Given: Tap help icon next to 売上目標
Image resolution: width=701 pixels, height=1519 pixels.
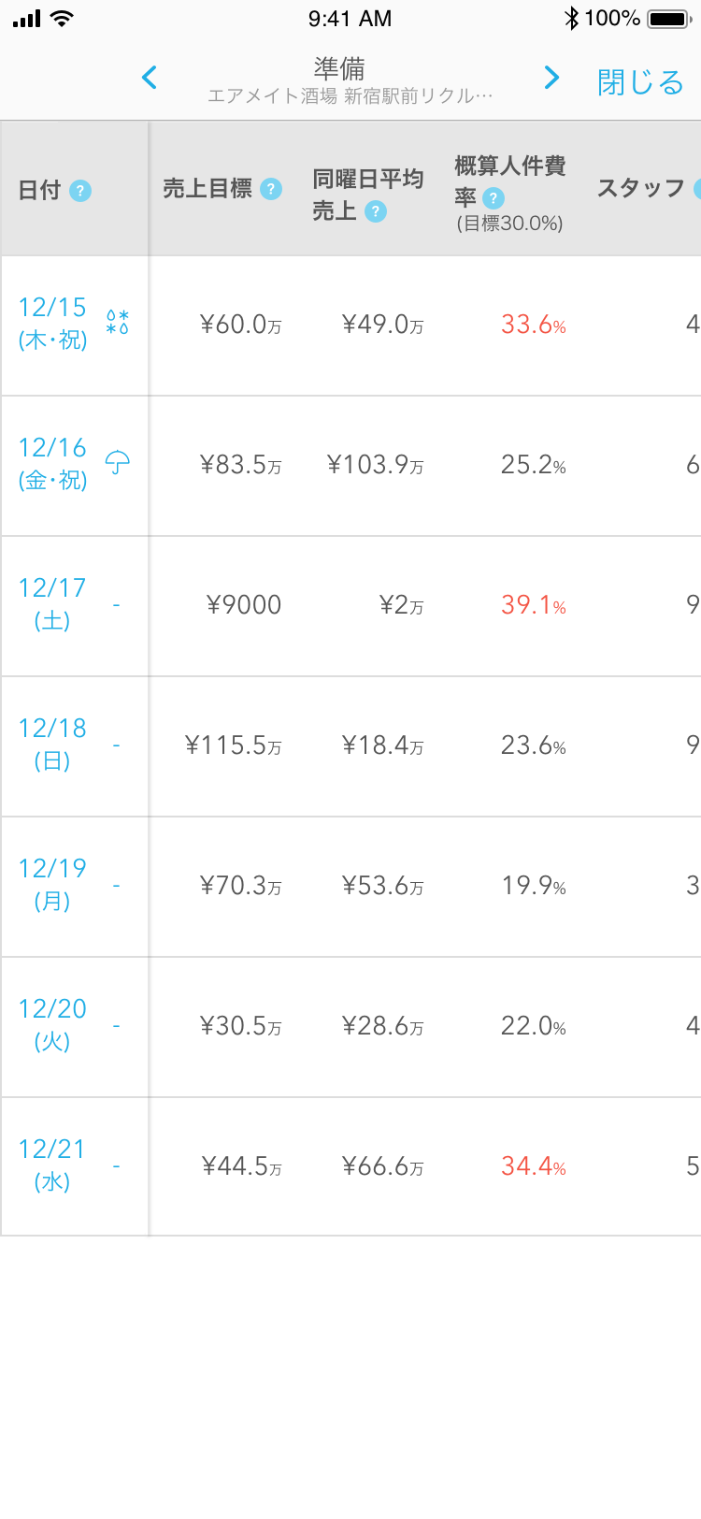Looking at the screenshot, I should click(271, 189).
